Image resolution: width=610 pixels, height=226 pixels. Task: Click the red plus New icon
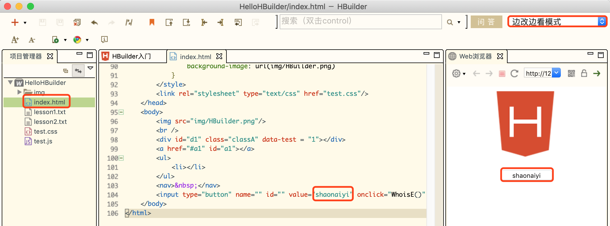click(x=15, y=22)
